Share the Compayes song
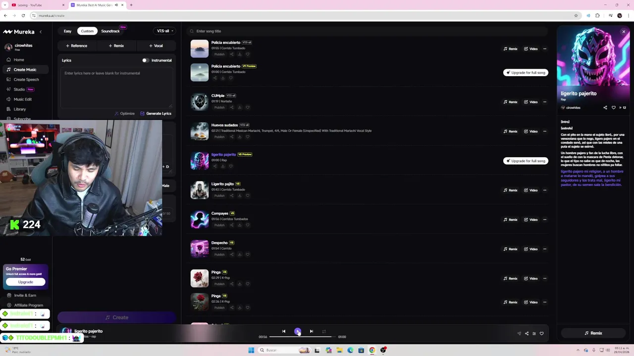This screenshot has height=356, width=634. [231, 225]
